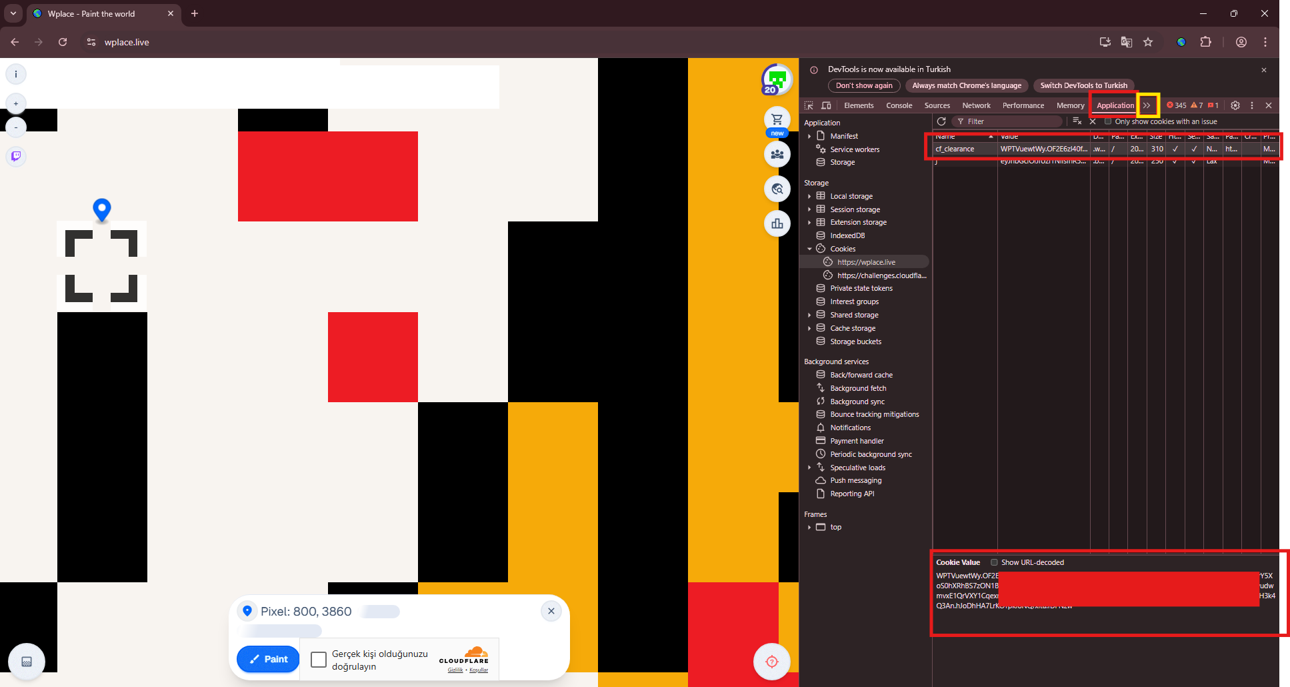Delete selected cookie X icon

tap(1093, 121)
